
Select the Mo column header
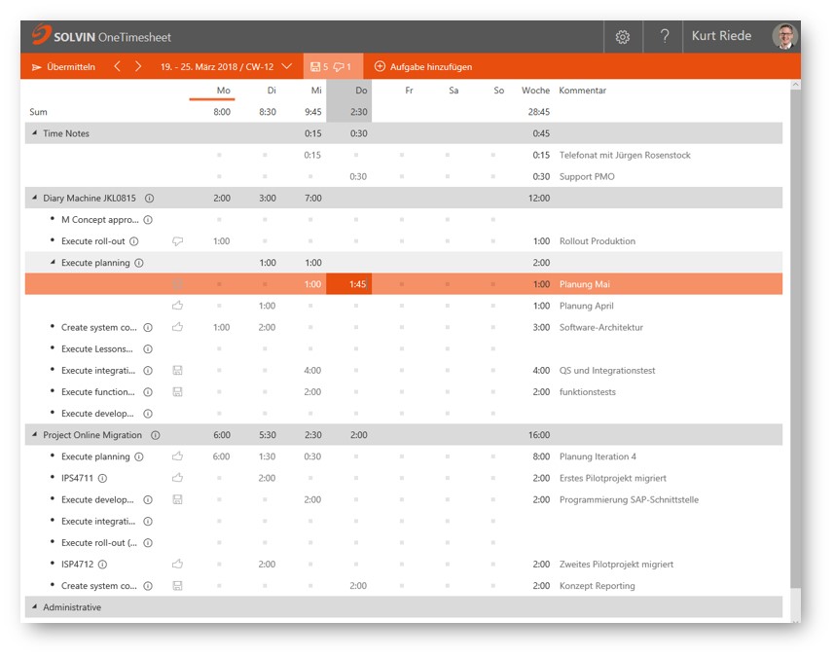224,91
